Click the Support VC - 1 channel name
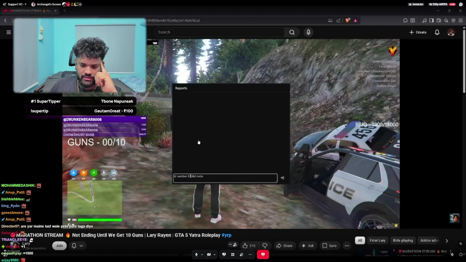This screenshot has height=262, width=466. (17, 4)
